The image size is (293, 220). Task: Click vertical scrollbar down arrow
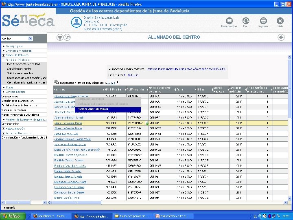pyautogui.click(x=290, y=198)
